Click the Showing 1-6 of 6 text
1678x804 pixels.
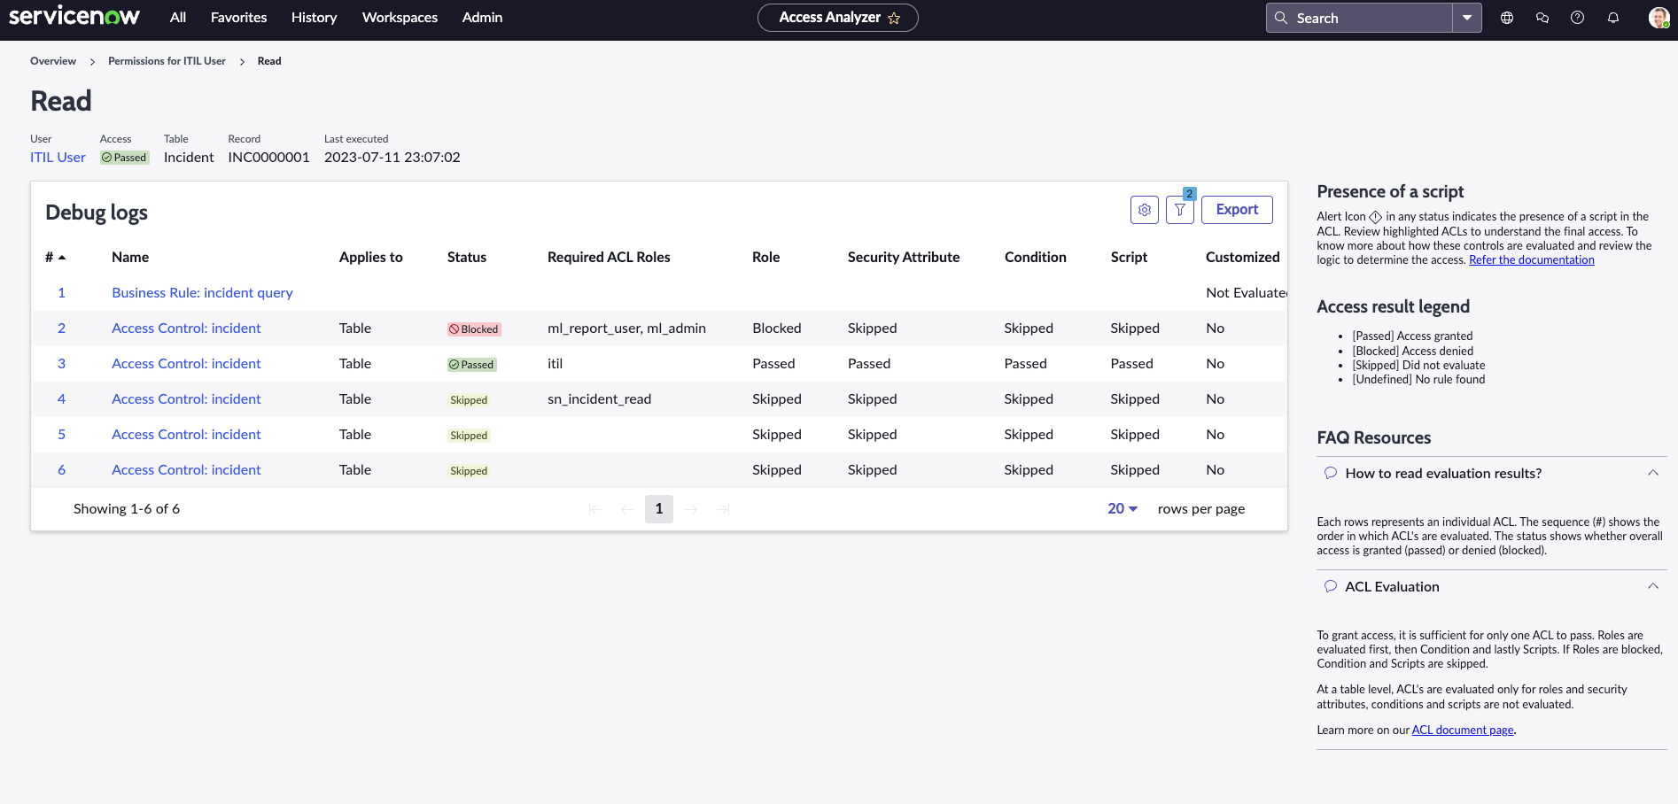(x=127, y=509)
